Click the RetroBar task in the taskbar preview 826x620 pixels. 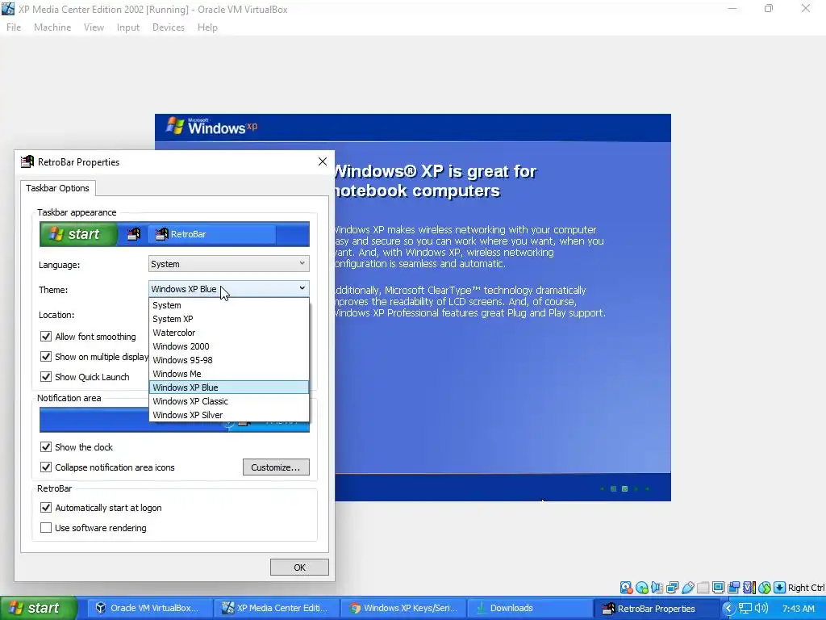pos(212,234)
